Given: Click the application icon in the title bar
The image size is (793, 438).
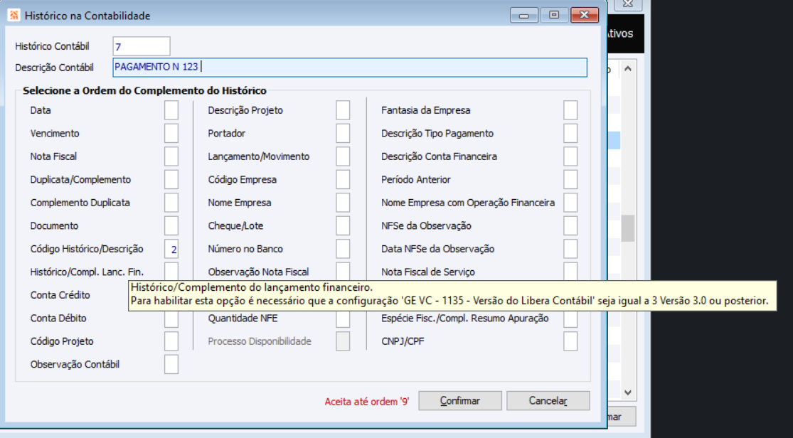Looking at the screenshot, I should (x=14, y=15).
